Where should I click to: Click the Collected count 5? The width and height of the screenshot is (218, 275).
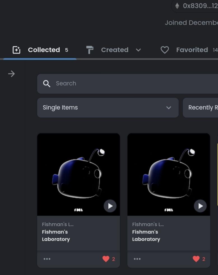pos(67,50)
